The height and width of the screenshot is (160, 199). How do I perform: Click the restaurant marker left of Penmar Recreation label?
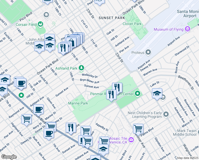pyautogui.click(x=111, y=95)
